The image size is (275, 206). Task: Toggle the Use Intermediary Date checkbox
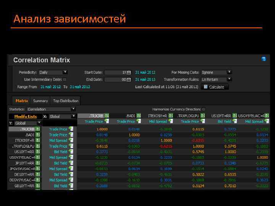click(x=65, y=79)
